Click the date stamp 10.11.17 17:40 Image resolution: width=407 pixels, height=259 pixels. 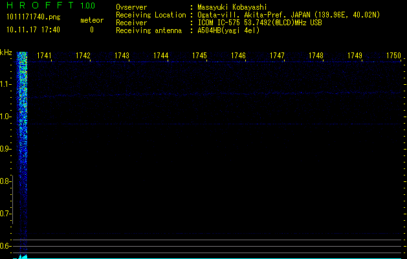point(33,30)
